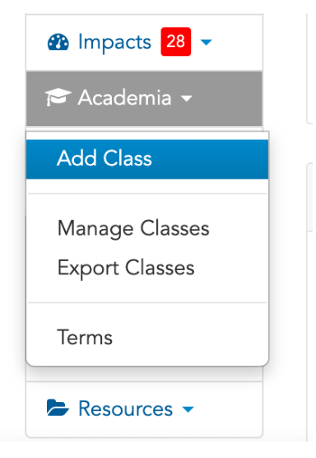Click the Resources text label
316x458 pixels.
click(125, 409)
